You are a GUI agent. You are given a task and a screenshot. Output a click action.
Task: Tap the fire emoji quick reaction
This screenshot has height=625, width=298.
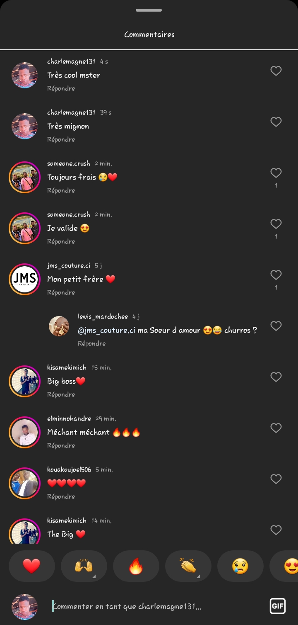136,566
